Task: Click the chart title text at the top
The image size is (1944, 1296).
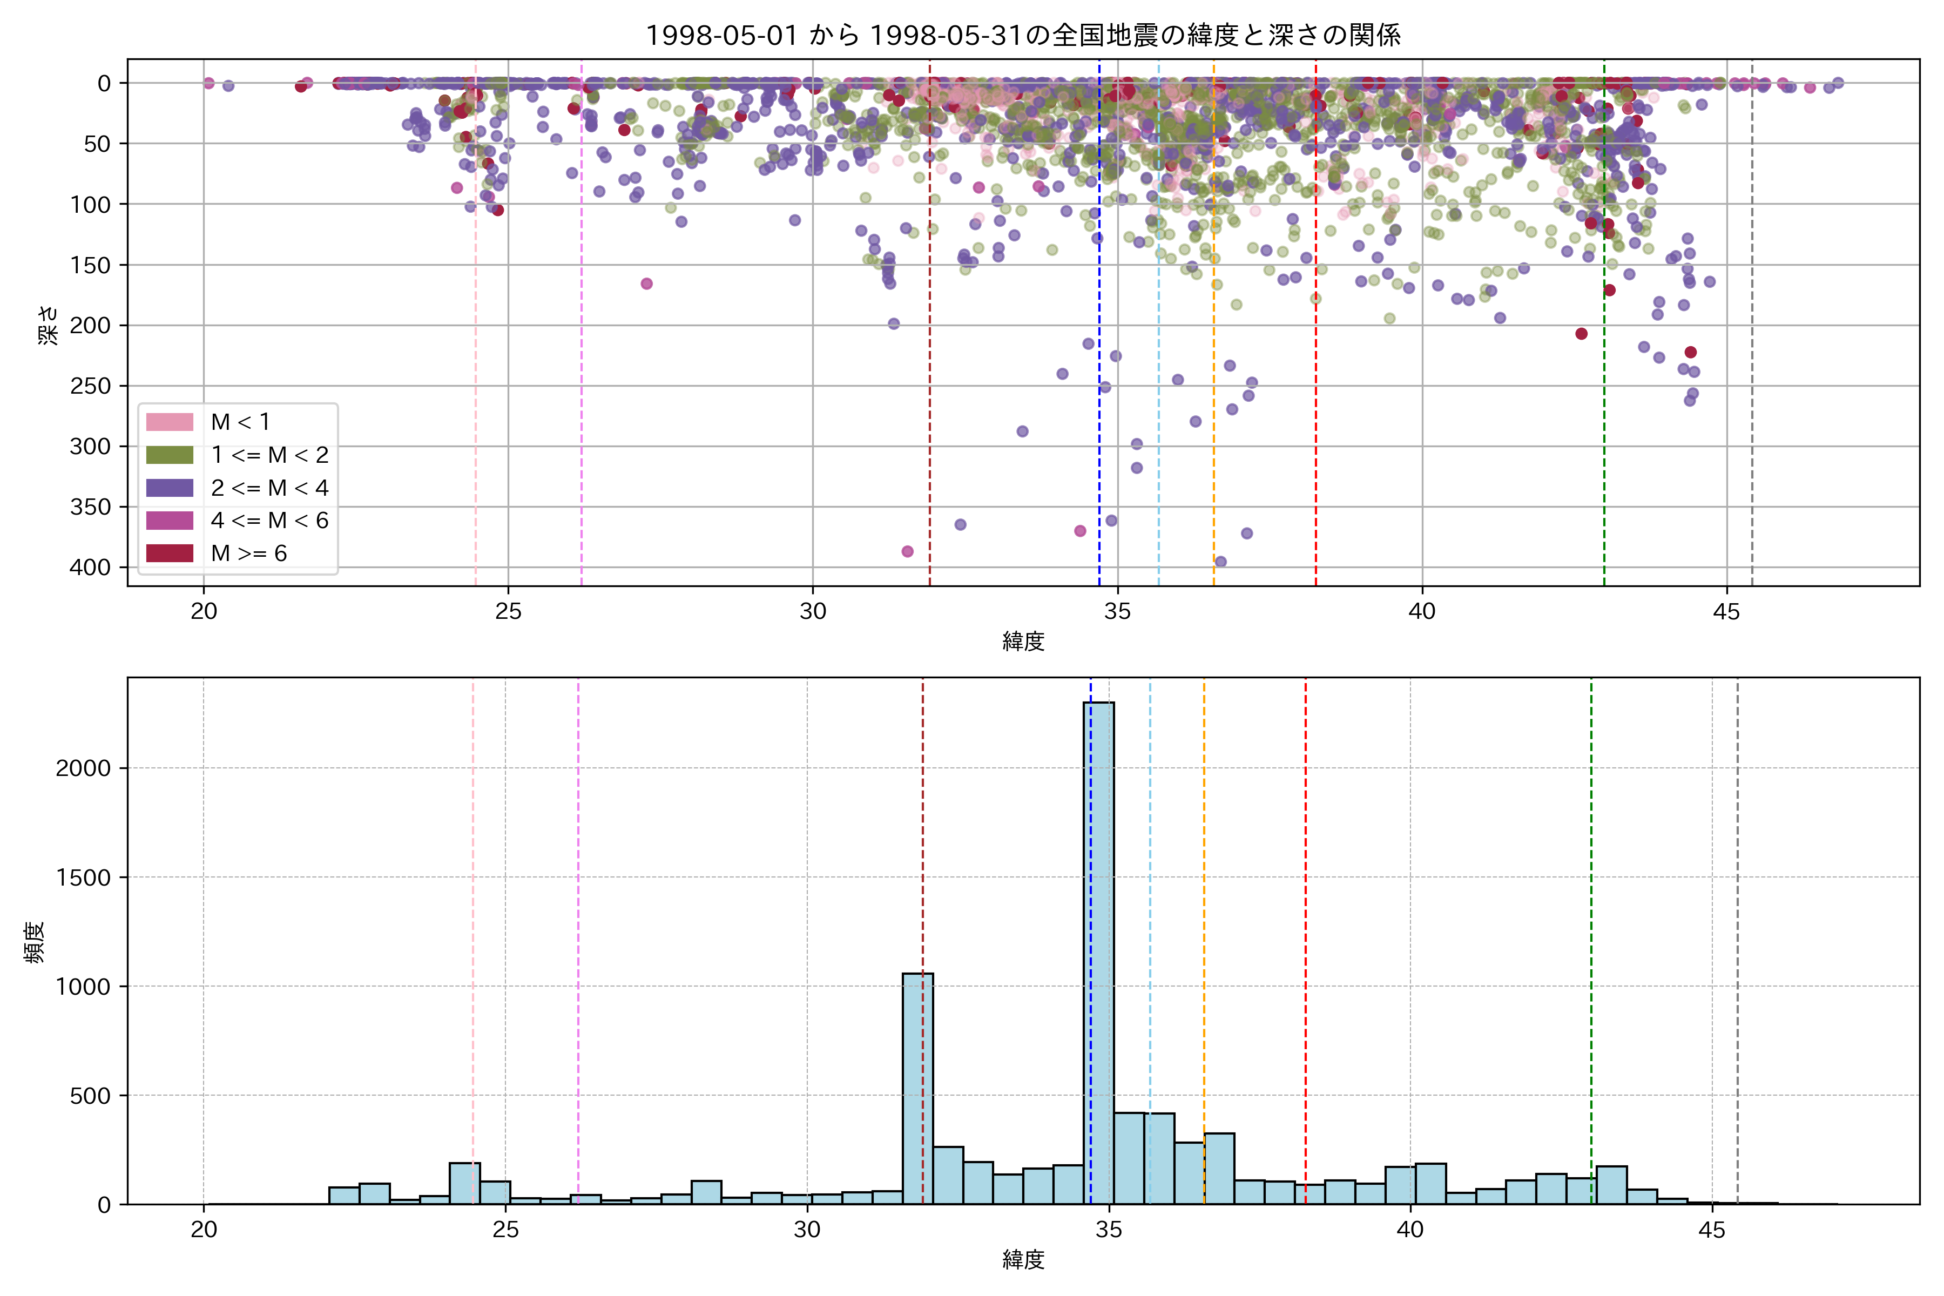Action: coord(1022,36)
